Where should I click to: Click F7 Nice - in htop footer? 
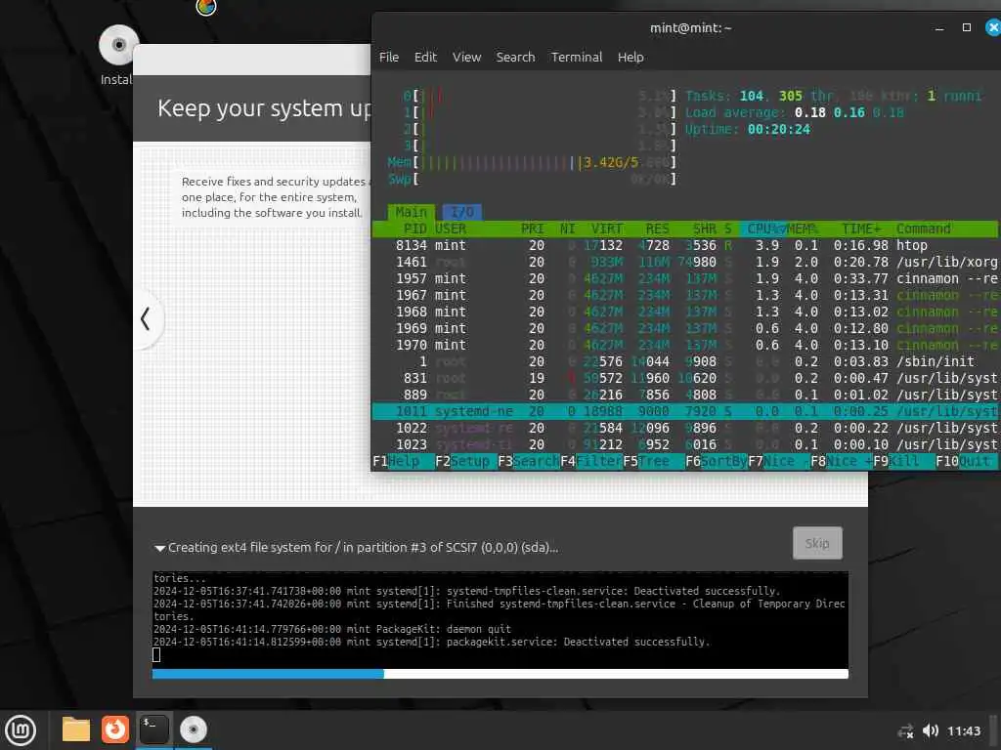coord(778,461)
